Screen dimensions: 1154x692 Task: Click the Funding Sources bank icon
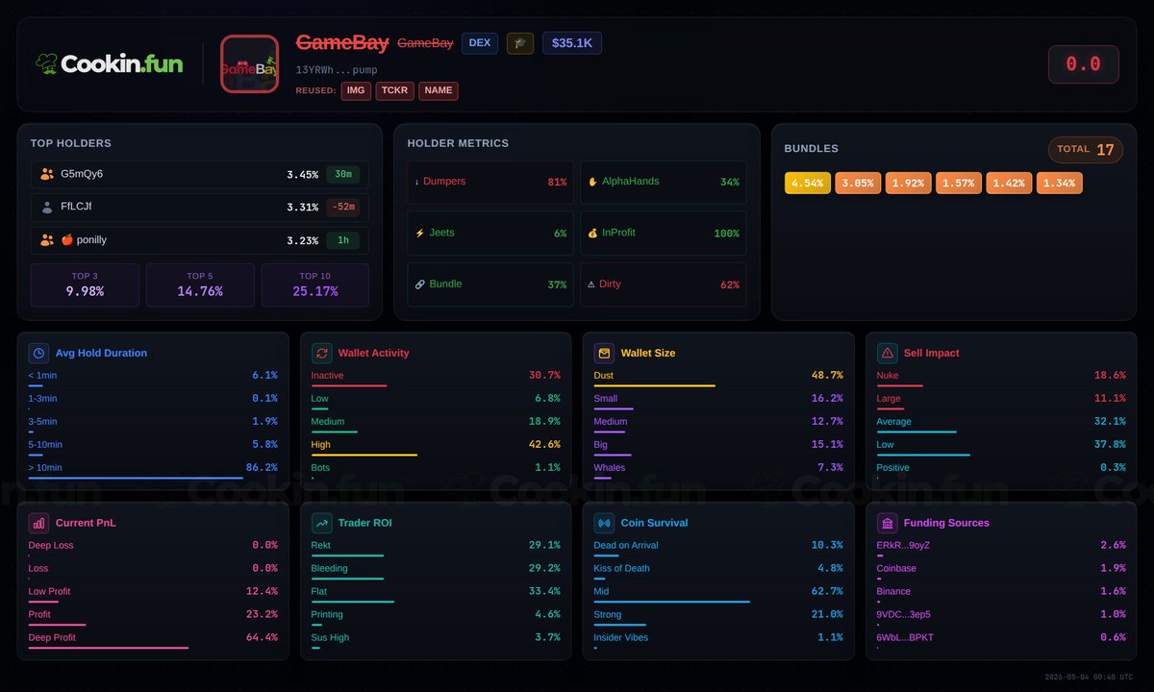(887, 523)
